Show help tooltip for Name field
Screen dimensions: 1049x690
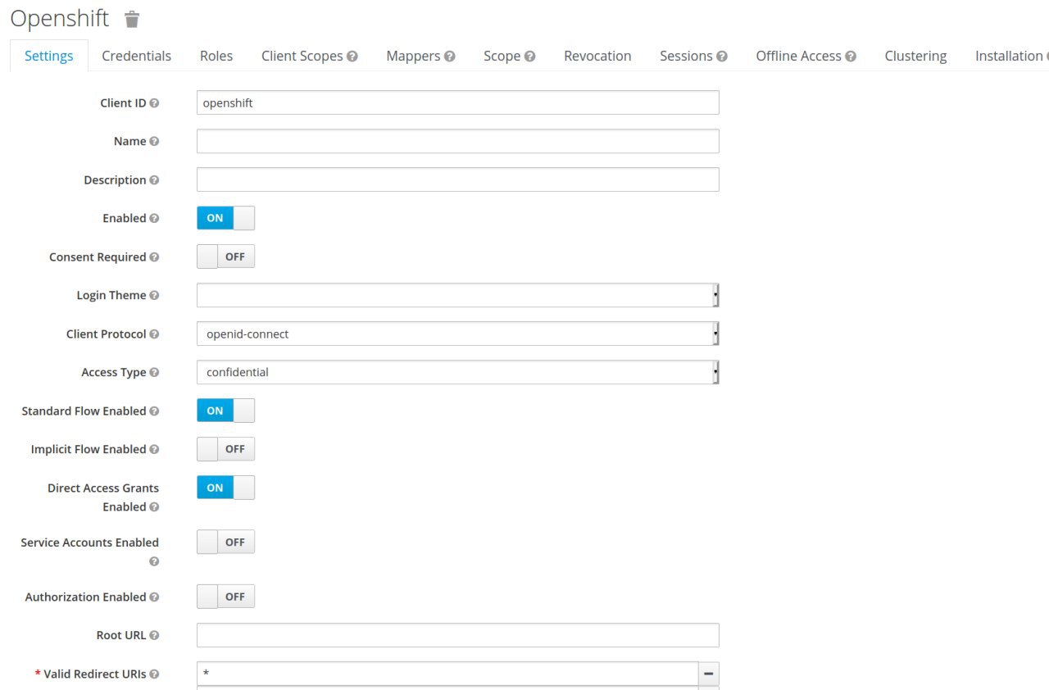(x=154, y=142)
